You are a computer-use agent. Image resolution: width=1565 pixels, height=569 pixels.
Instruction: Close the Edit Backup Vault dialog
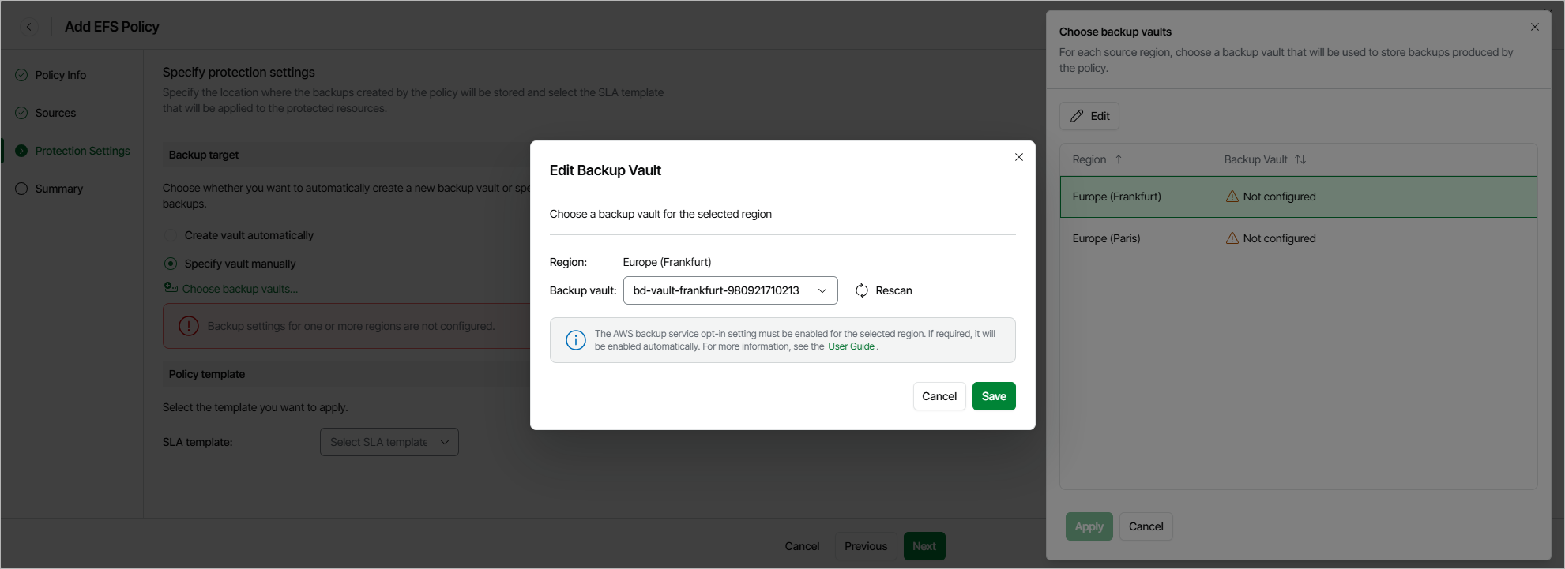(1019, 157)
